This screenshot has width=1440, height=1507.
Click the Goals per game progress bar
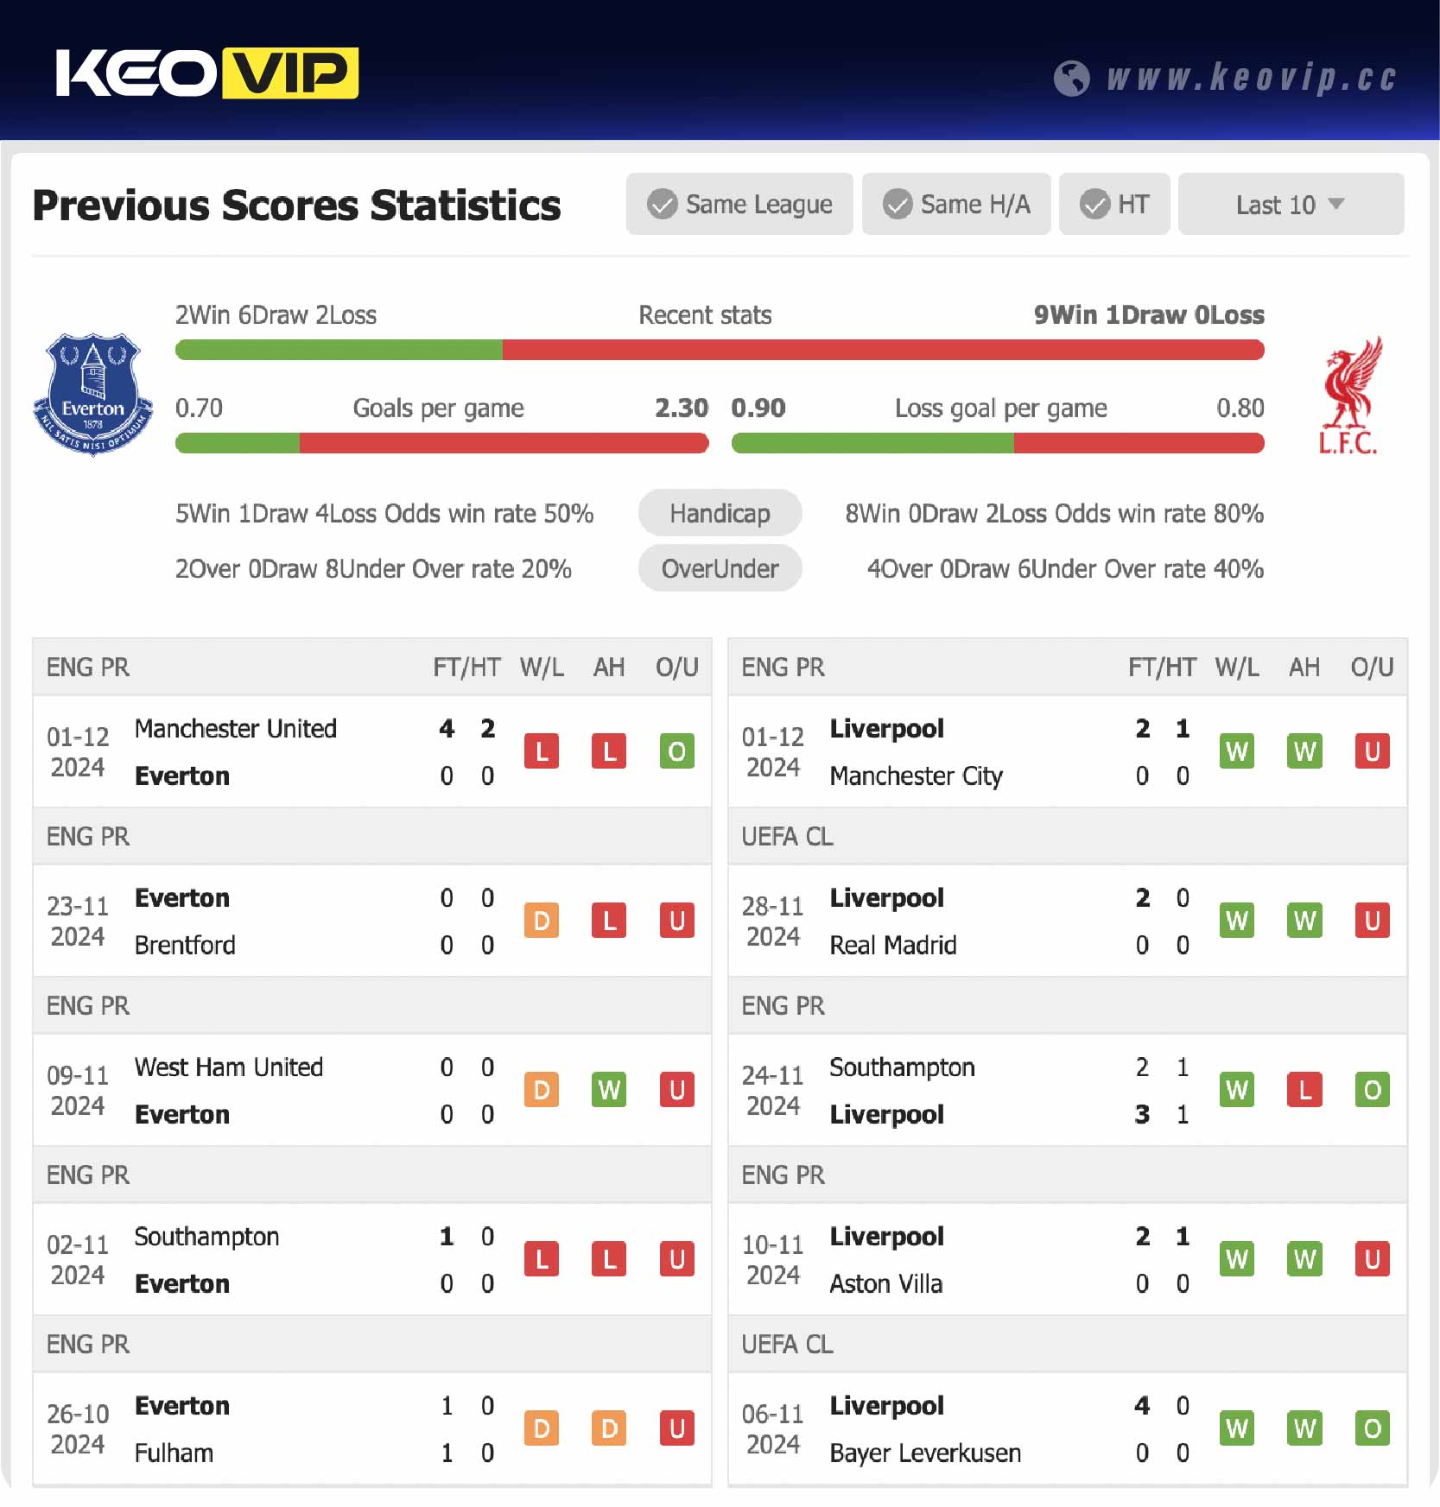441,443
